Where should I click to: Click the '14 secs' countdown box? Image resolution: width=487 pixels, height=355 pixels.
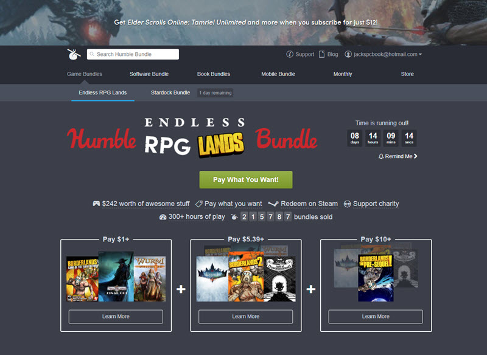point(409,138)
